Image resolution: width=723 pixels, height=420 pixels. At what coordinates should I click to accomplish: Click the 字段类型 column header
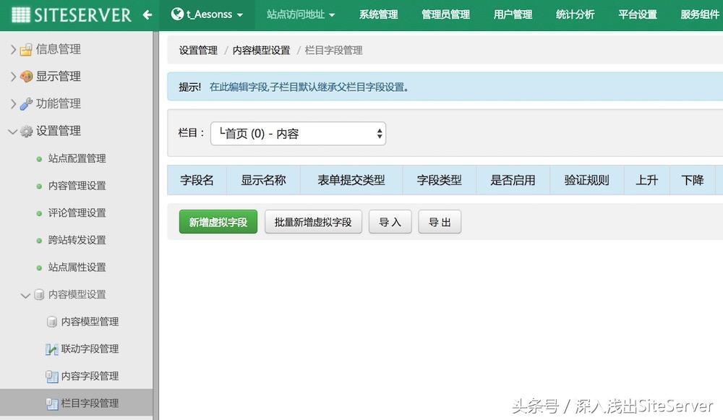coord(440,180)
